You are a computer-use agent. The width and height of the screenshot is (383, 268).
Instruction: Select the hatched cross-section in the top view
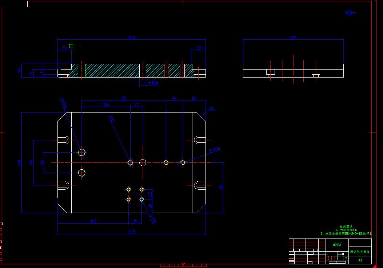click(109, 71)
